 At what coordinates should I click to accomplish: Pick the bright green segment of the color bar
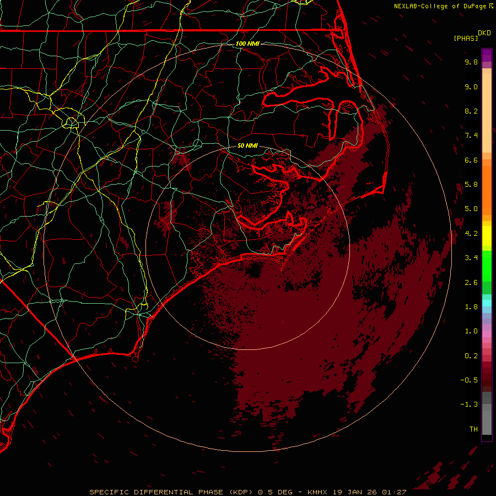click(487, 267)
